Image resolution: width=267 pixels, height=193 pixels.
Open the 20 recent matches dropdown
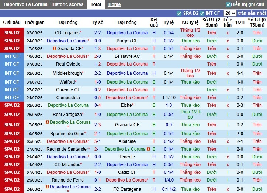click(x=230, y=13)
